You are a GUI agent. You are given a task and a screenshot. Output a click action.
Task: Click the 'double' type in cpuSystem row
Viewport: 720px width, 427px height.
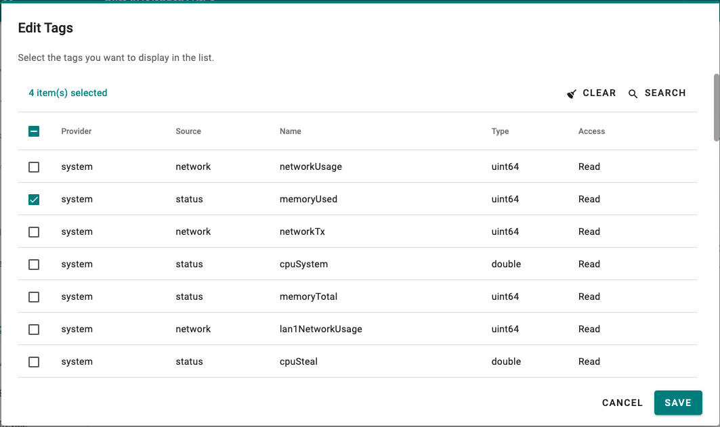pos(506,264)
